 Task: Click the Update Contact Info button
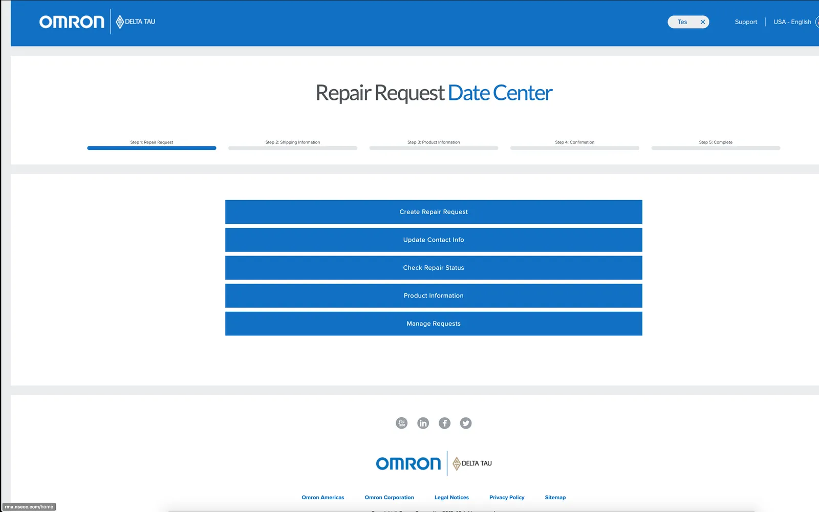click(434, 240)
